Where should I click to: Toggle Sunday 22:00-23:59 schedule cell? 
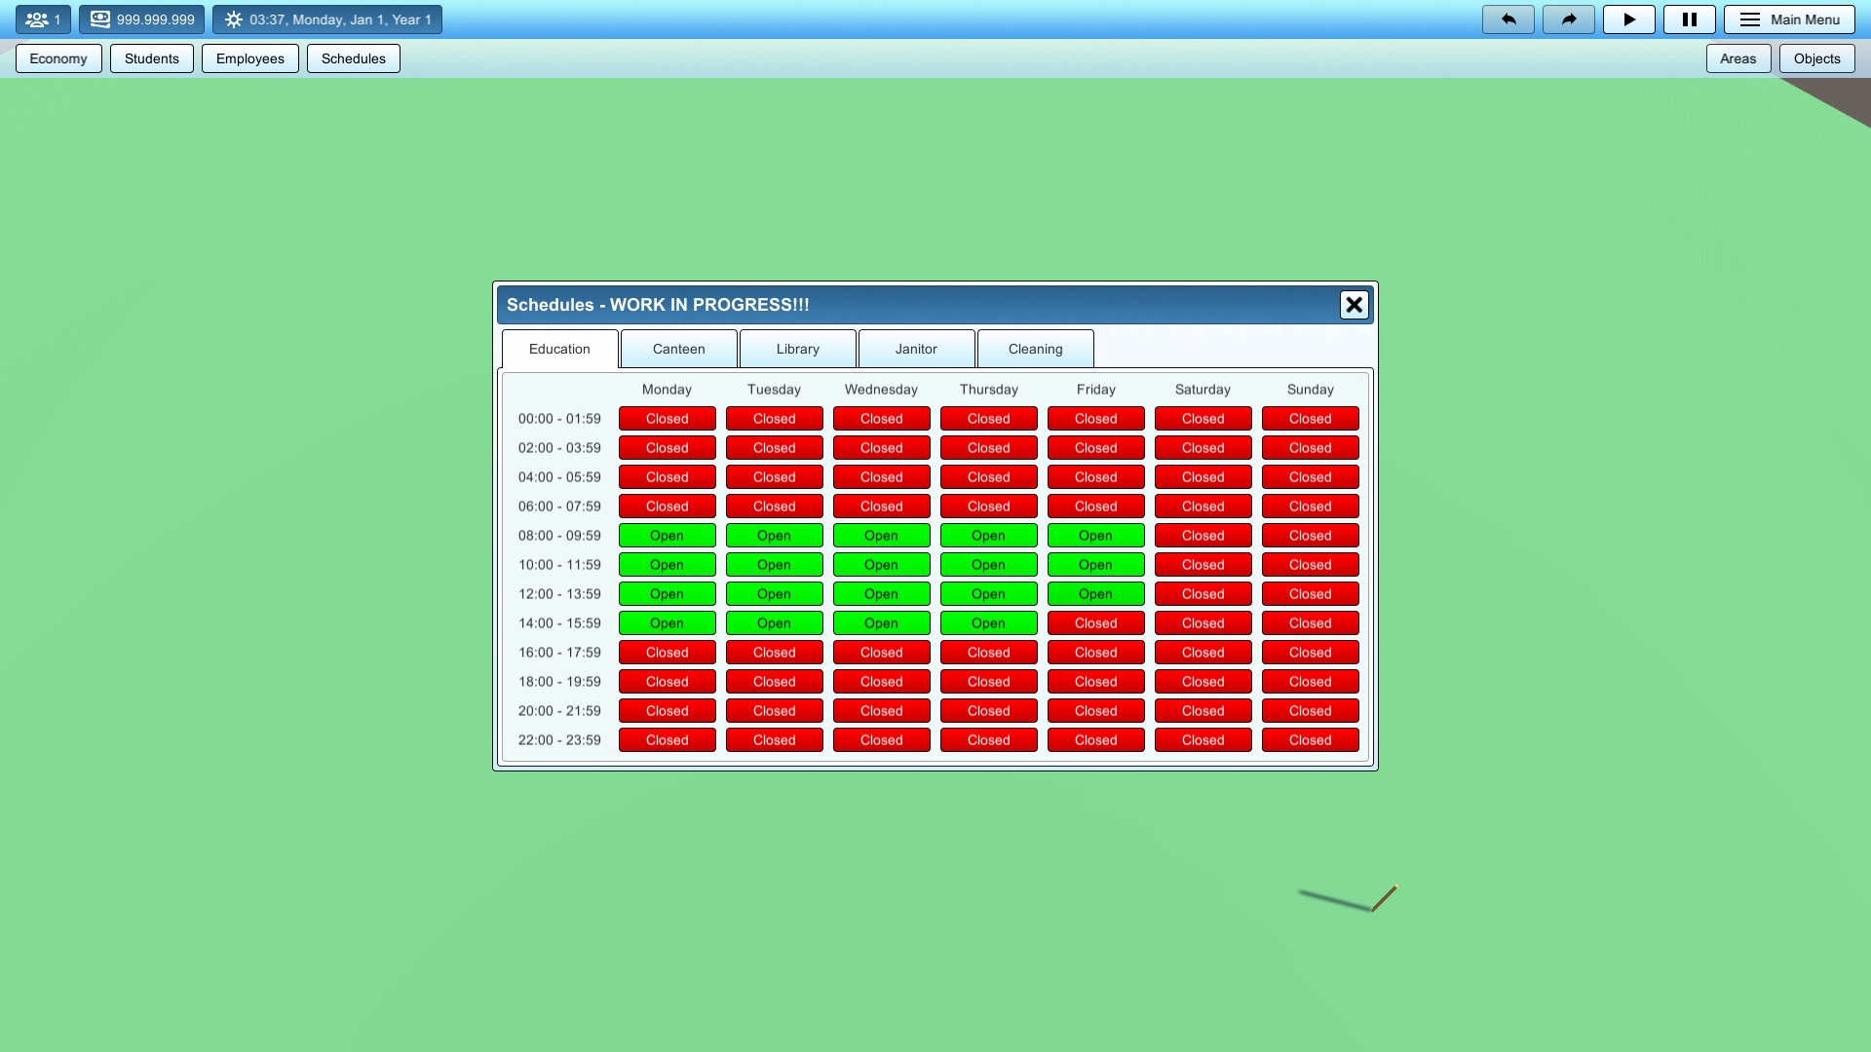pyautogui.click(x=1310, y=739)
